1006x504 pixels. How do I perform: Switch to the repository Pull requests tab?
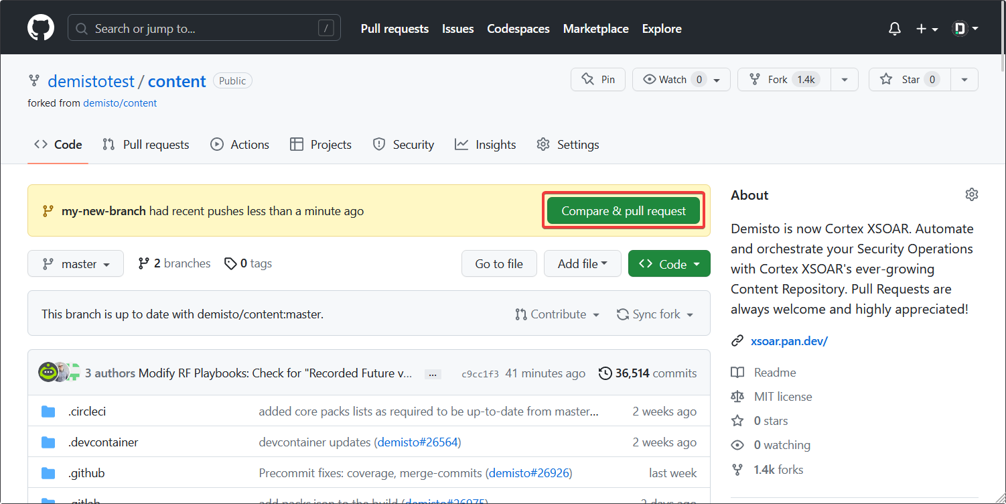point(146,145)
